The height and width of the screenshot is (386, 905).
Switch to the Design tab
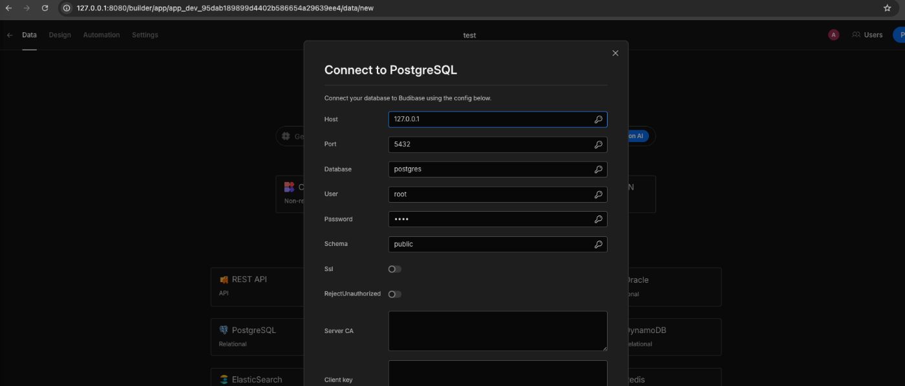click(59, 35)
